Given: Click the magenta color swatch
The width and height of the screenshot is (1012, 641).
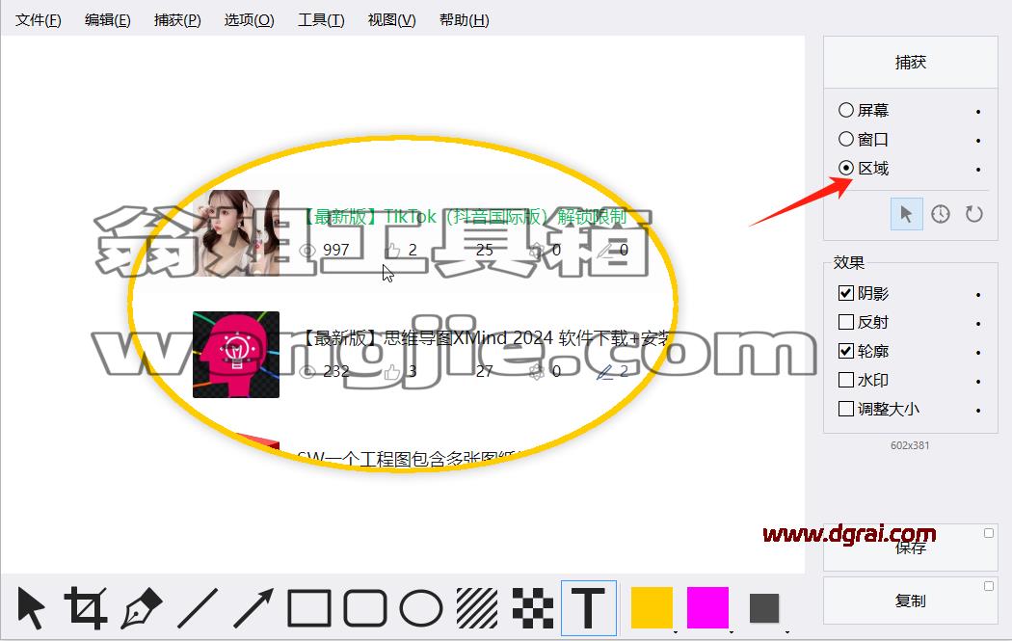Looking at the screenshot, I should tap(707, 607).
